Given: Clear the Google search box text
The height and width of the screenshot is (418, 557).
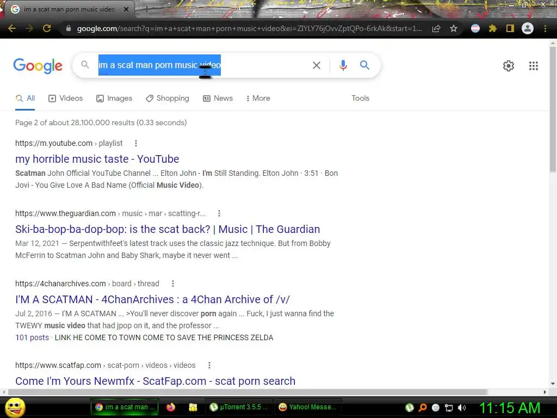Looking at the screenshot, I should (x=317, y=65).
